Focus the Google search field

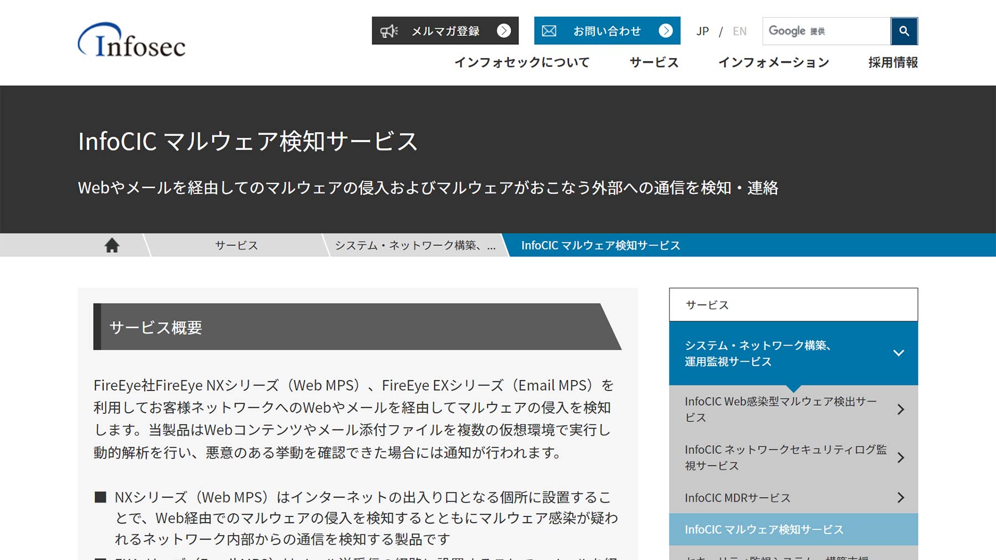coord(827,31)
